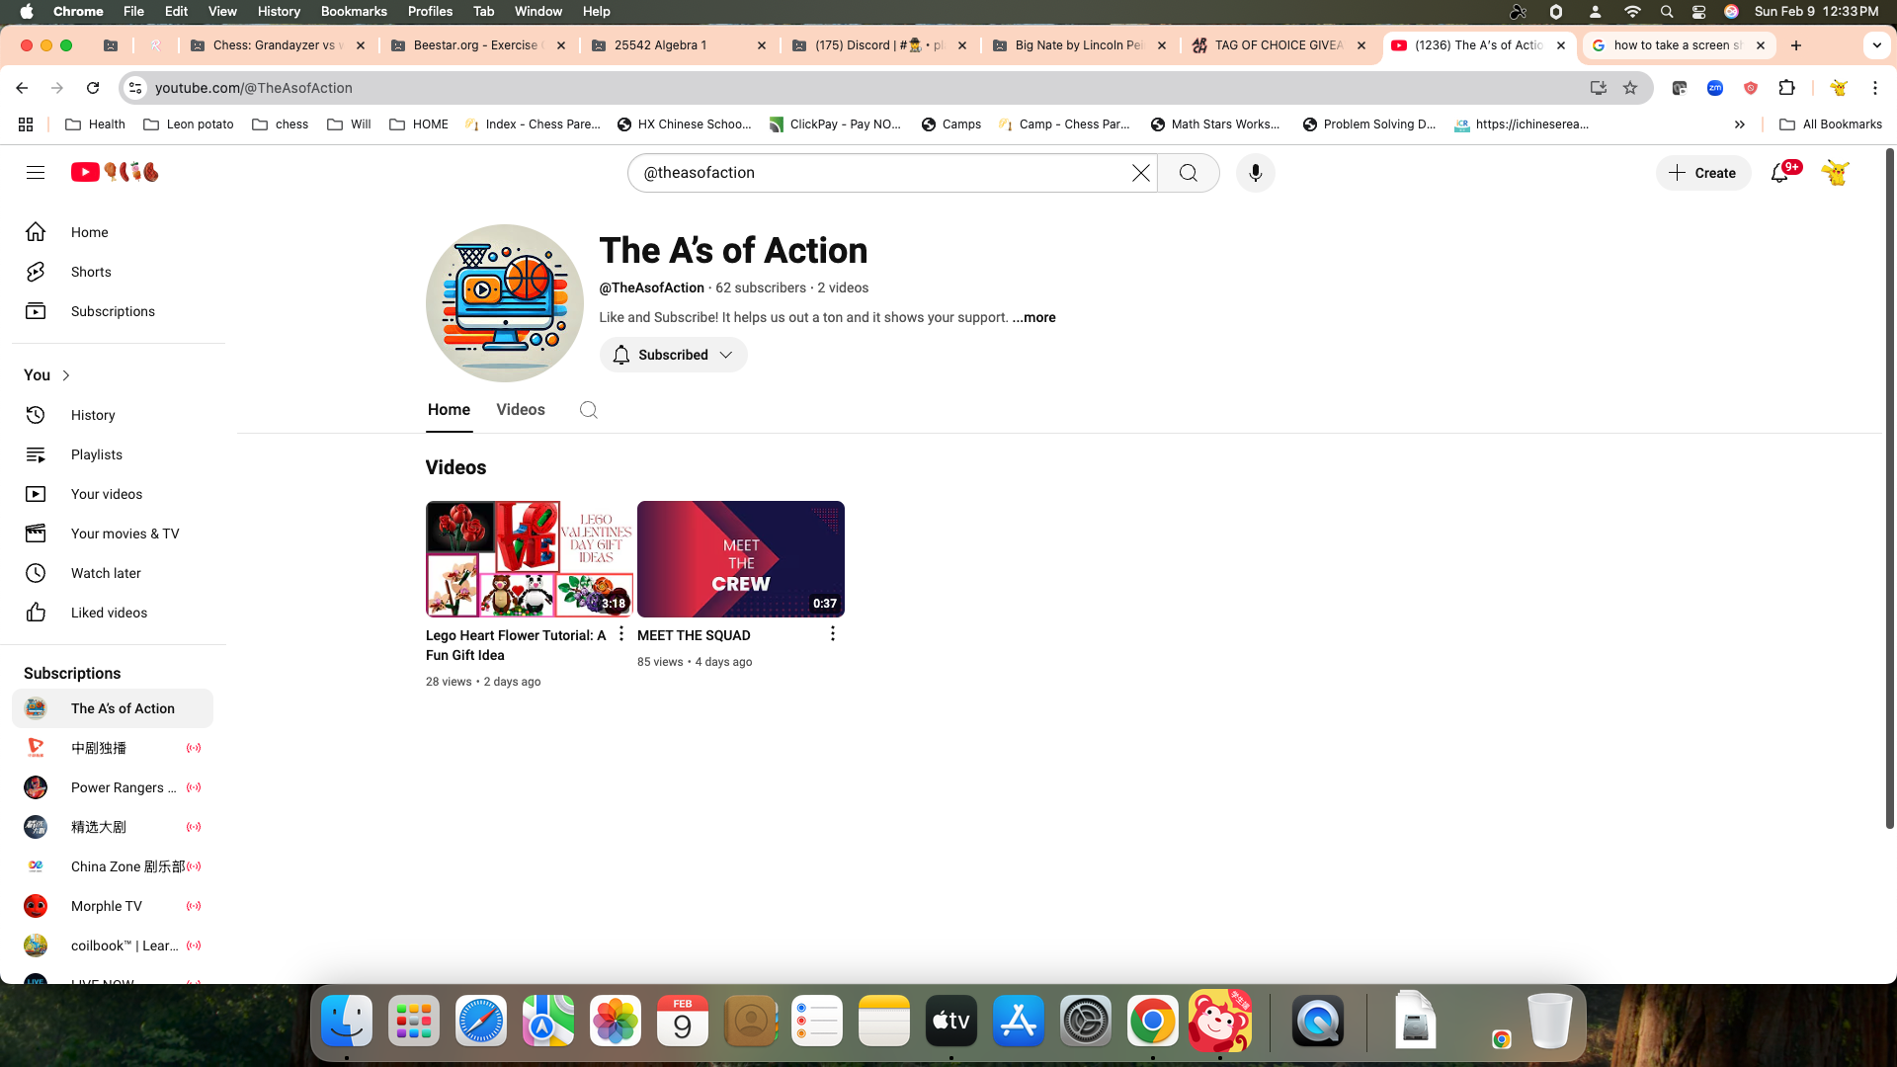Viewport: 1897px width, 1067px height.
Task: Click install app icon in address bar
Action: point(1598,88)
